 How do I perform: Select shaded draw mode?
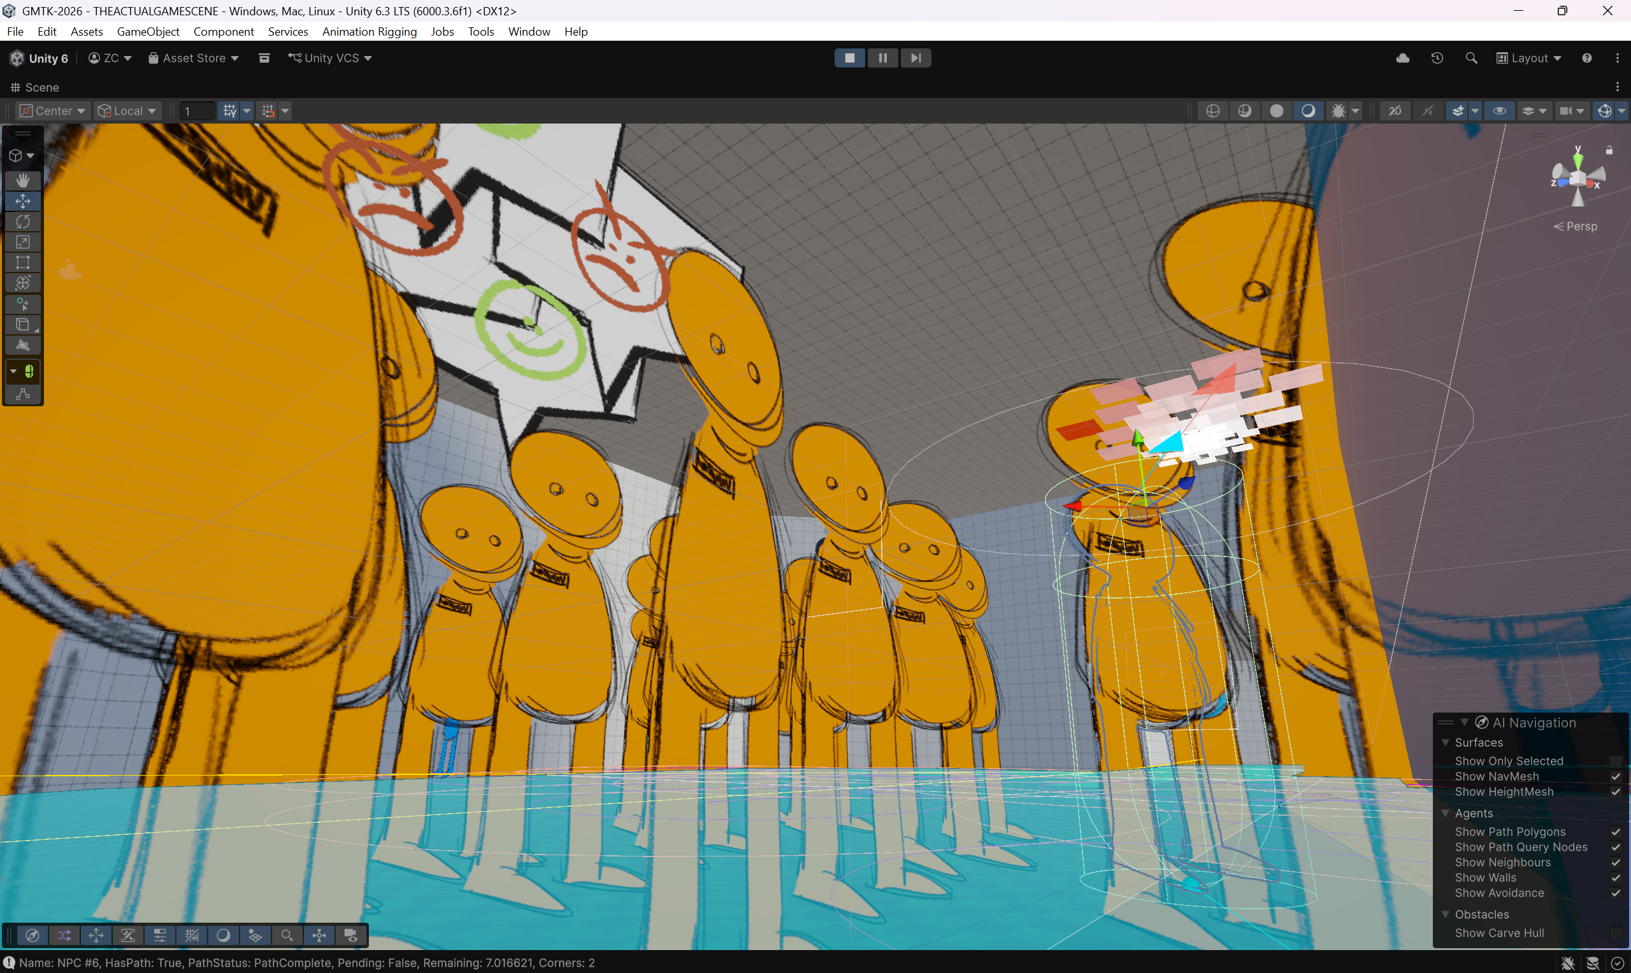tap(1308, 111)
